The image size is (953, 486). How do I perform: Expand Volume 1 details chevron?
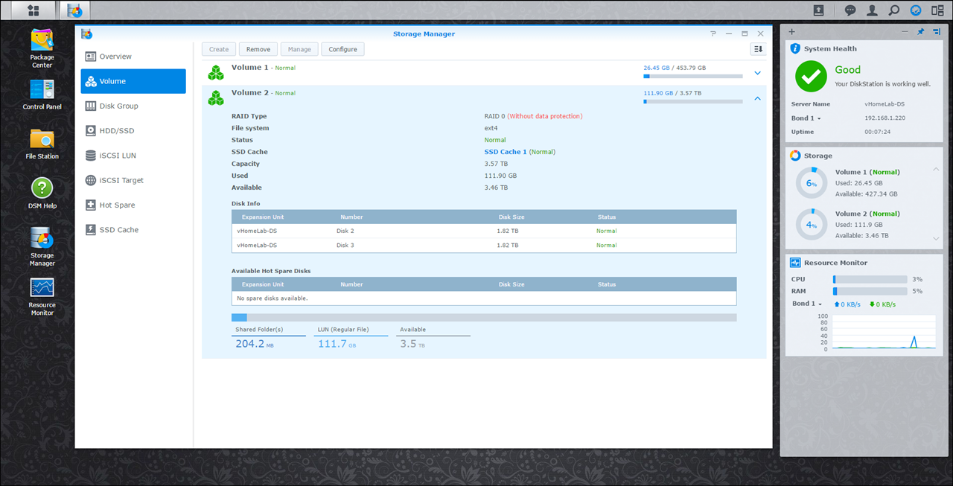pos(757,73)
